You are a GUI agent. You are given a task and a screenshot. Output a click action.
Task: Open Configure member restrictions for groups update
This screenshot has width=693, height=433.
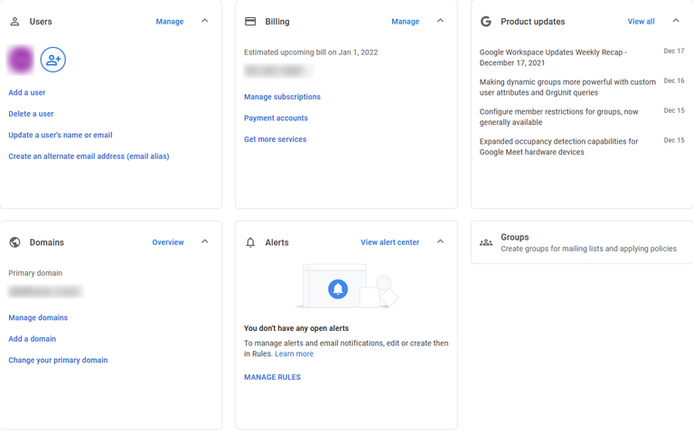coord(558,117)
